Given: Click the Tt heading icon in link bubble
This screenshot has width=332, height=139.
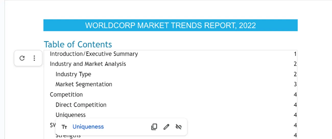Looking at the screenshot, I should tap(64, 127).
